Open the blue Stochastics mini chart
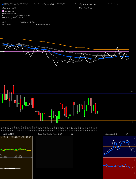 point(119,146)
